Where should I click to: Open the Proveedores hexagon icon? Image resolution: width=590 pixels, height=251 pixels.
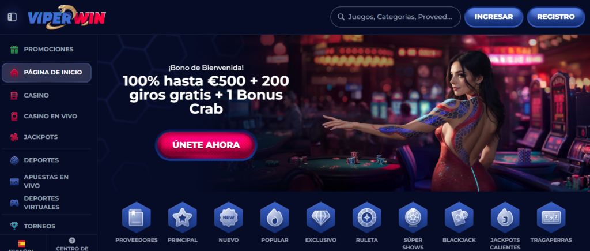(136, 218)
